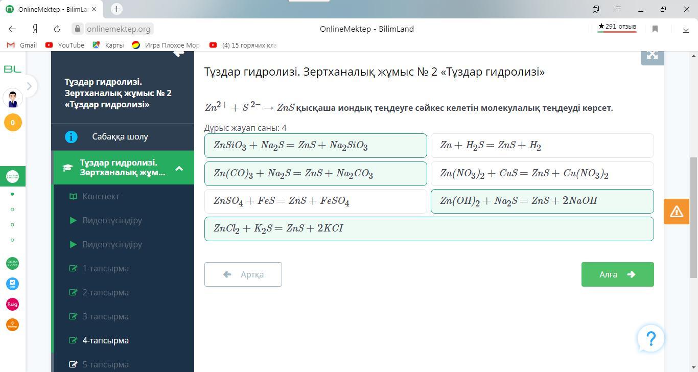Open Конспект lesson item
The width and height of the screenshot is (698, 372).
[101, 196]
